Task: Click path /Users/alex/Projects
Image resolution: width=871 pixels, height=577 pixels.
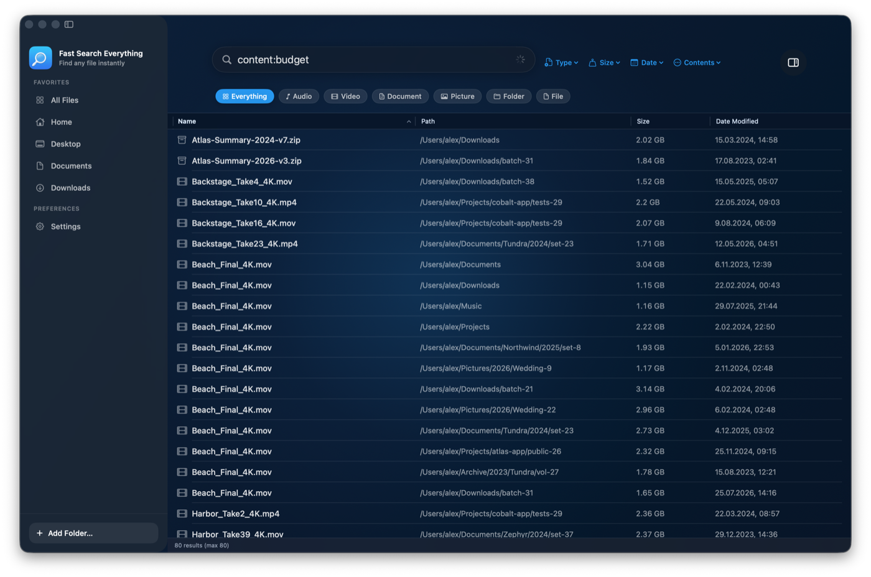Action: (454, 326)
